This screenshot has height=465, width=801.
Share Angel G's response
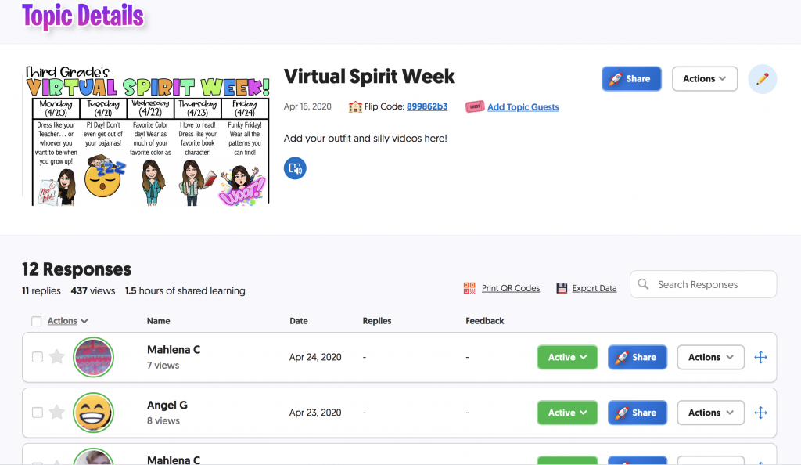pyautogui.click(x=637, y=413)
